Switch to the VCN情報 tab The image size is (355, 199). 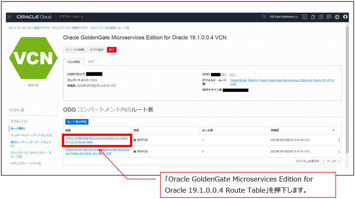73,62
